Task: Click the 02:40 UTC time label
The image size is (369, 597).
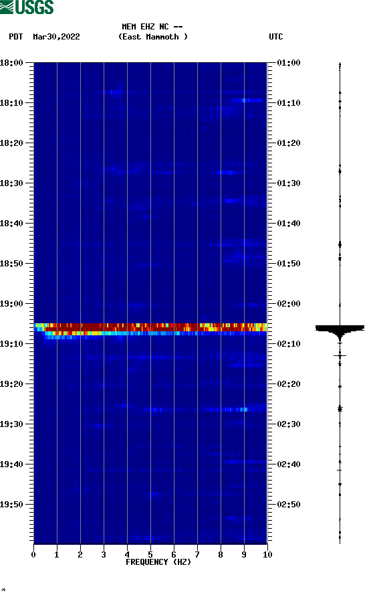Action: [x=289, y=464]
